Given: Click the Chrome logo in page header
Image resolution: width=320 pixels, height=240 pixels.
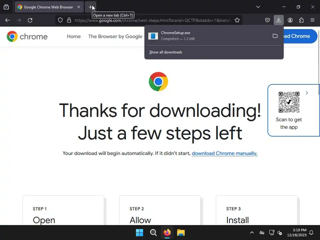Looking at the screenshot, I should (27, 37).
